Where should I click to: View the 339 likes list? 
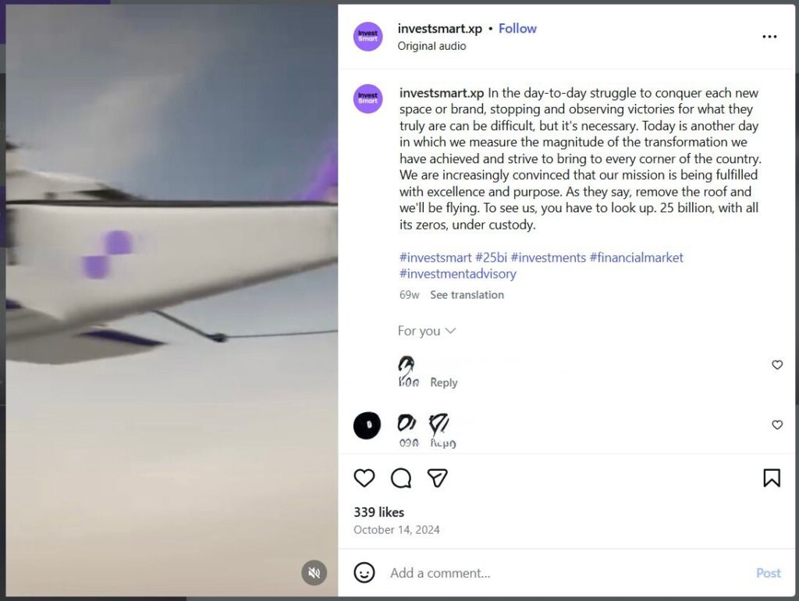378,512
